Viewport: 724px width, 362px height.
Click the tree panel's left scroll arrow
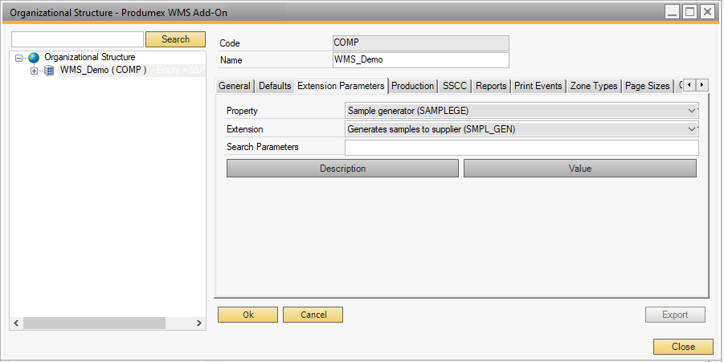pyautogui.click(x=16, y=323)
